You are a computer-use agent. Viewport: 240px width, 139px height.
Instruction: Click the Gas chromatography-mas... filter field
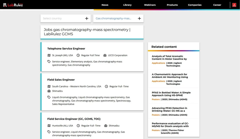(x=118, y=19)
